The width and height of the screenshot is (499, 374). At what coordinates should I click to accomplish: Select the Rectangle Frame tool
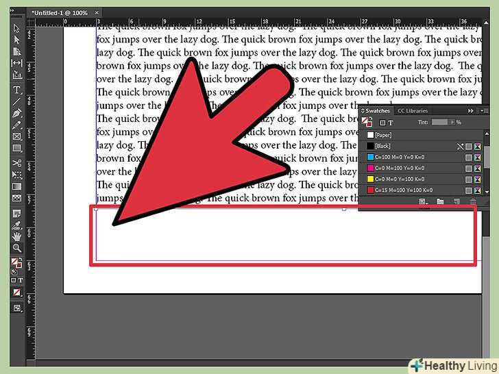pyautogui.click(x=17, y=136)
